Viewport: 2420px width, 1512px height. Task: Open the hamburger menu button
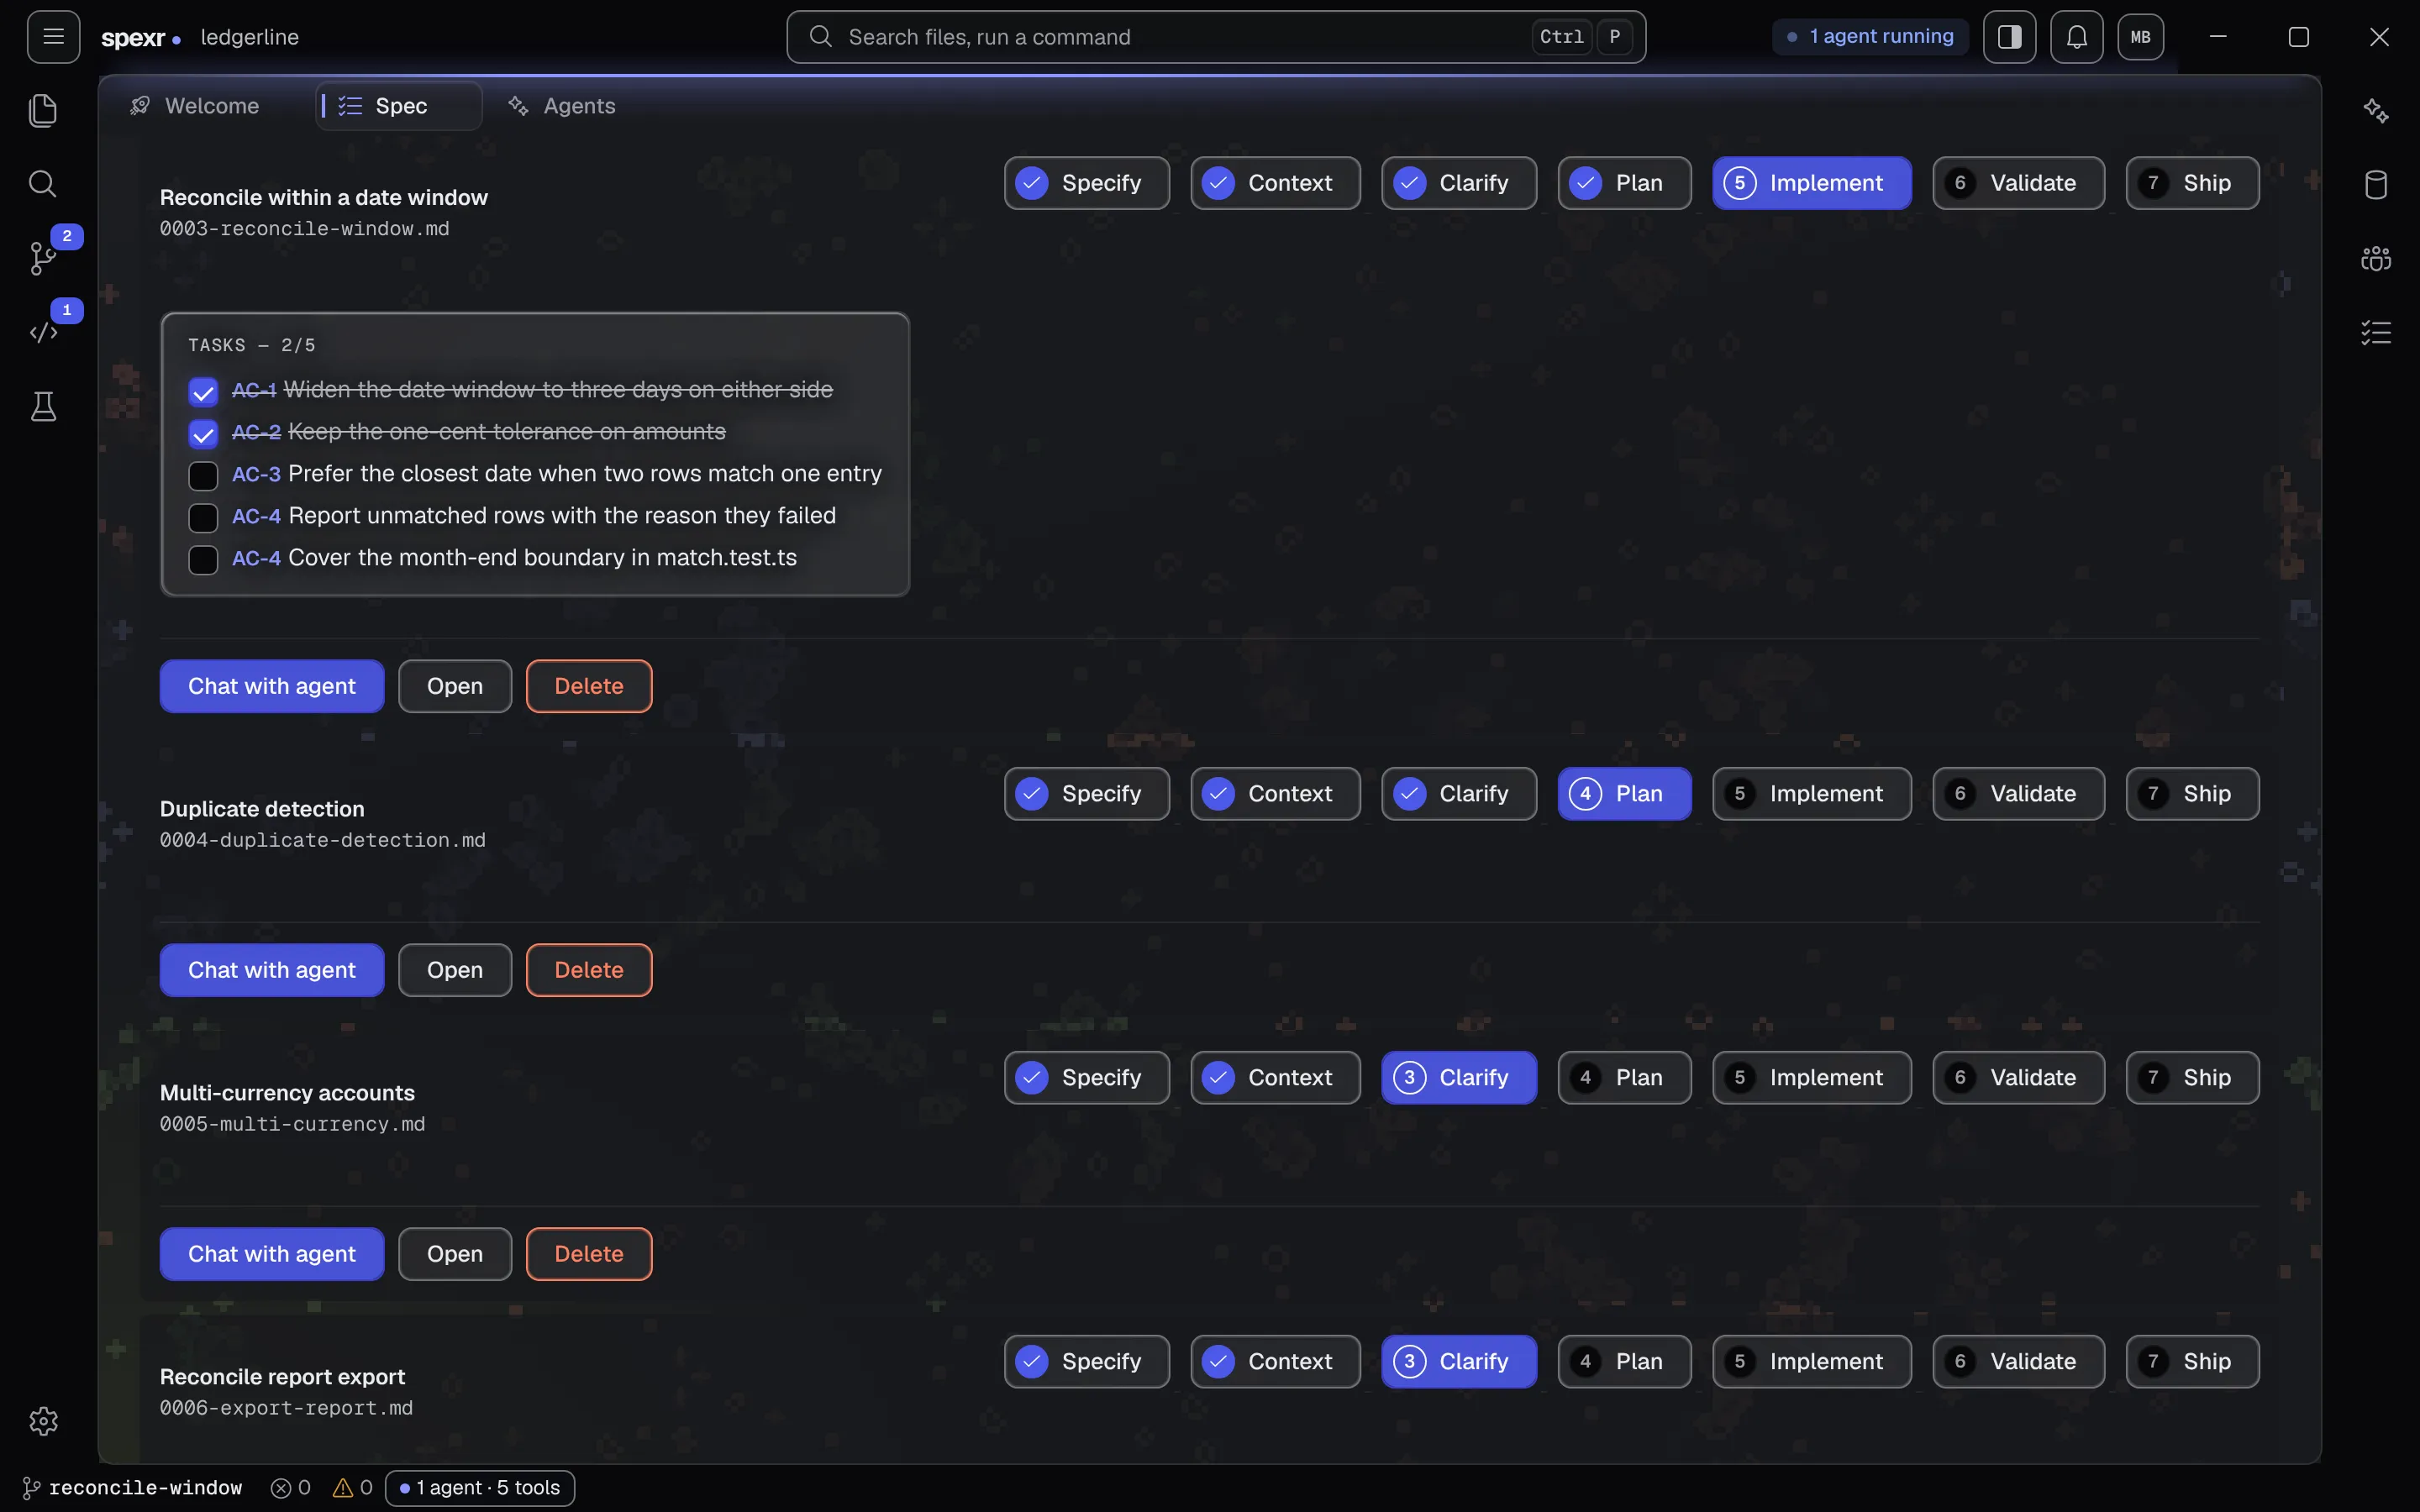[x=53, y=37]
